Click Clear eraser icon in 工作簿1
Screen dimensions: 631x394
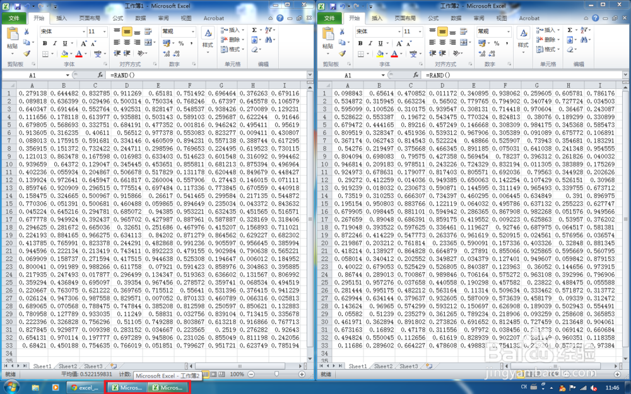point(254,49)
